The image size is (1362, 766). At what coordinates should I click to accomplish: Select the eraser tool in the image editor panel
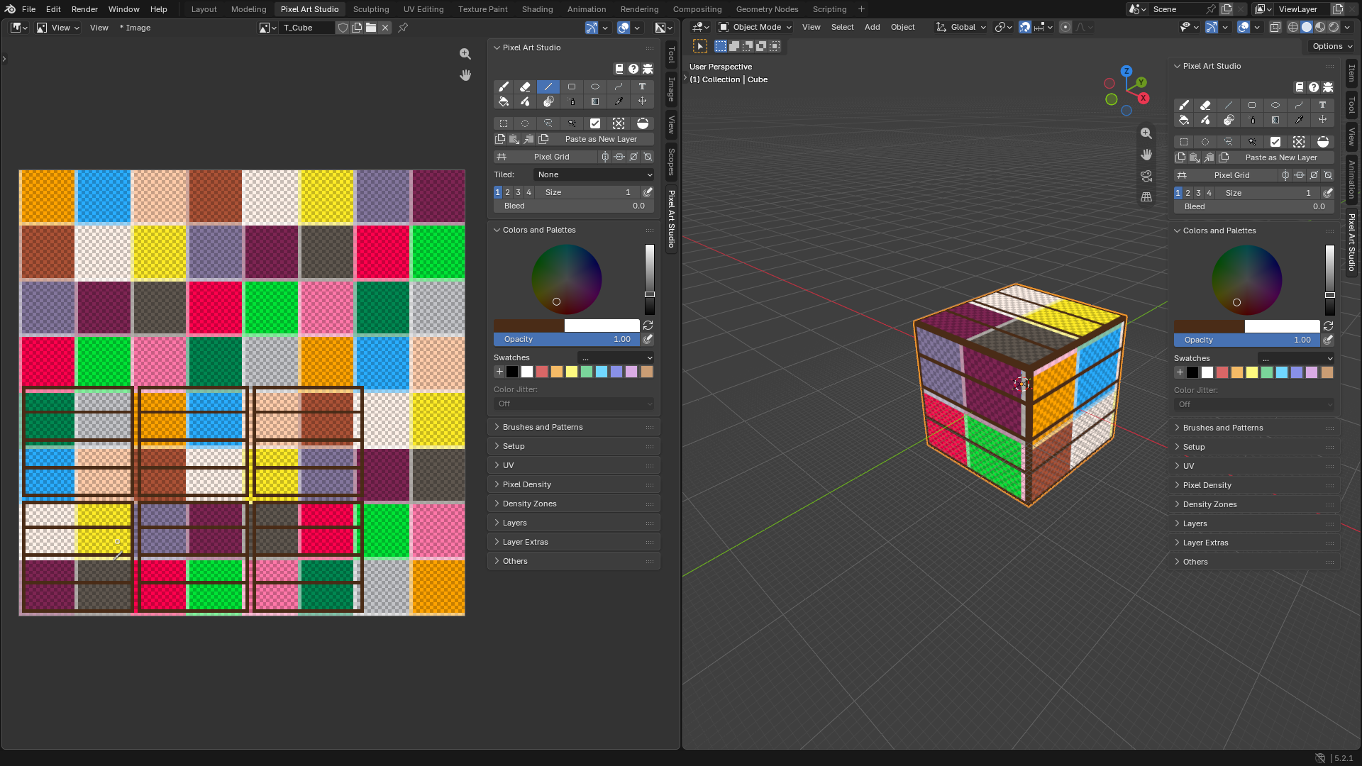pyautogui.click(x=525, y=87)
